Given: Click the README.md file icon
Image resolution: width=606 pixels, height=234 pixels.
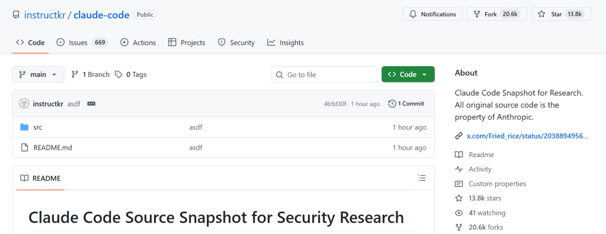Looking at the screenshot, I should pos(24,148).
